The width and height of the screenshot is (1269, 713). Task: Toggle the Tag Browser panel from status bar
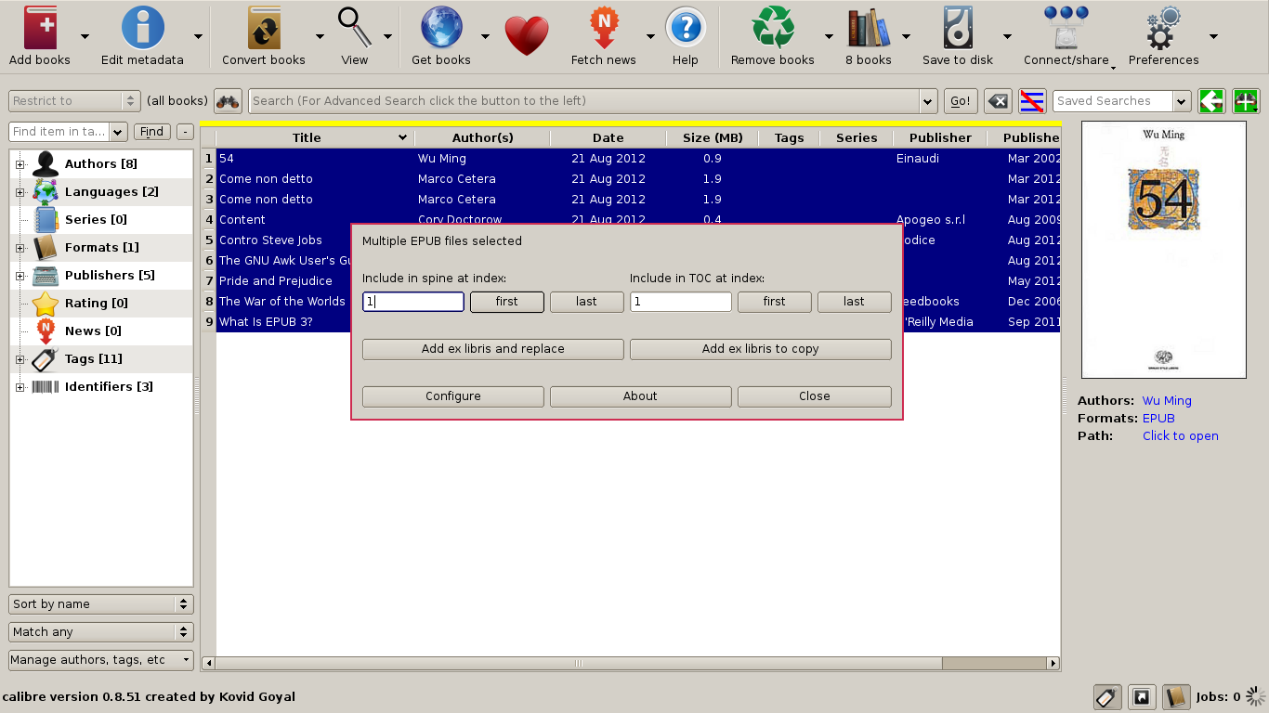tap(1106, 696)
